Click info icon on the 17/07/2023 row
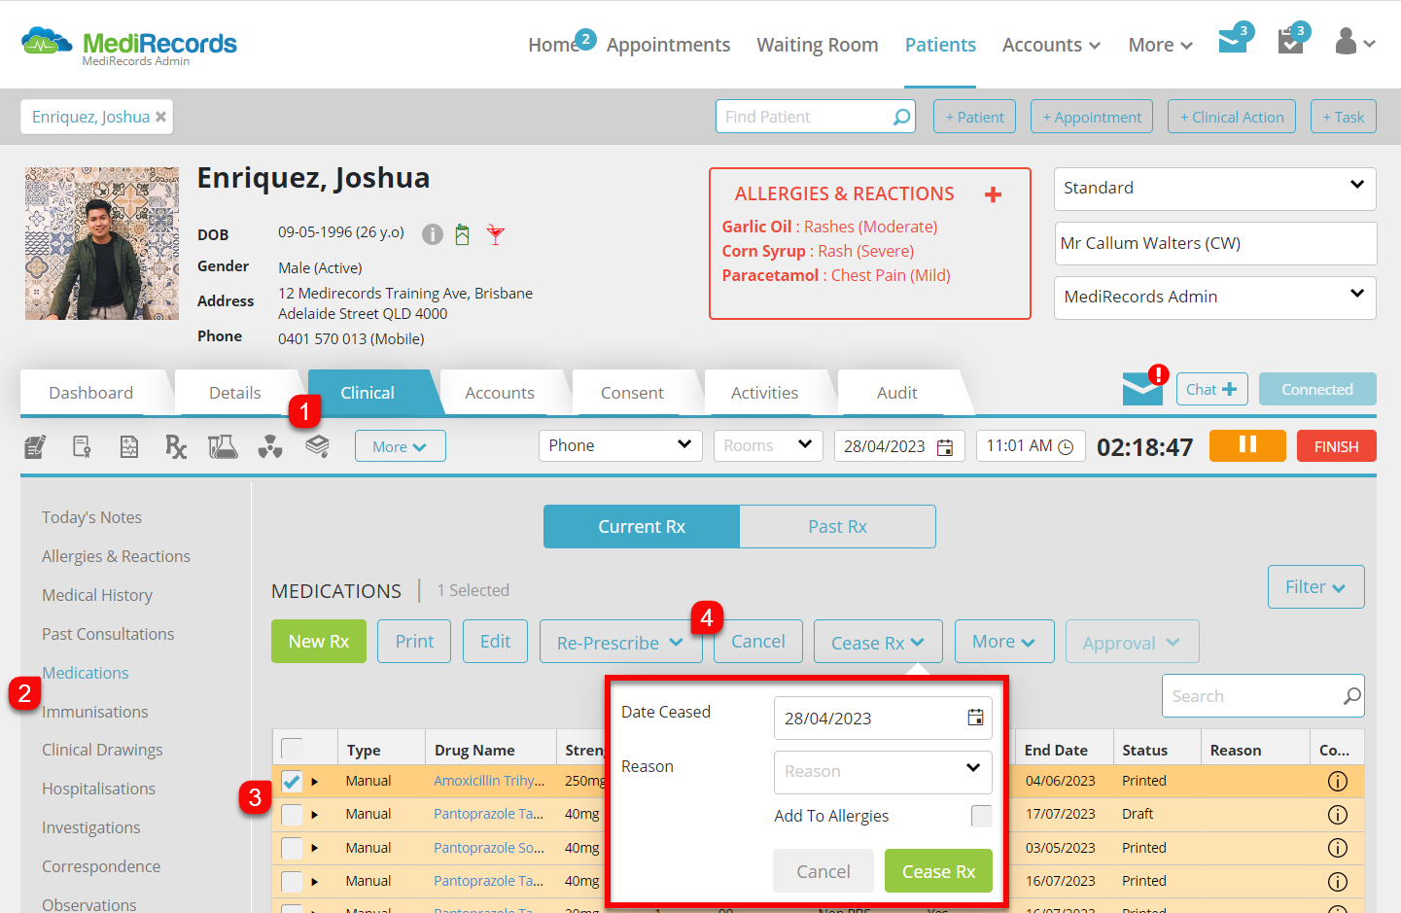Image resolution: width=1401 pixels, height=913 pixels. [1338, 814]
